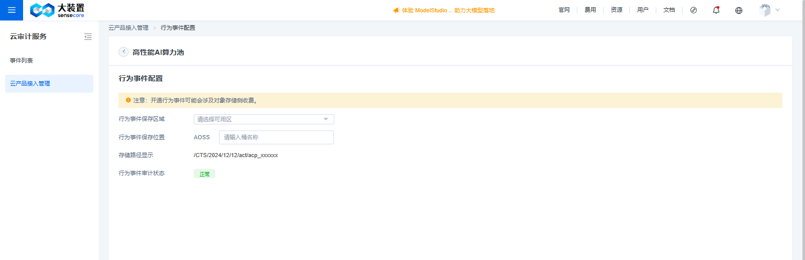Click 高性能AI算力池 title

coord(158,52)
